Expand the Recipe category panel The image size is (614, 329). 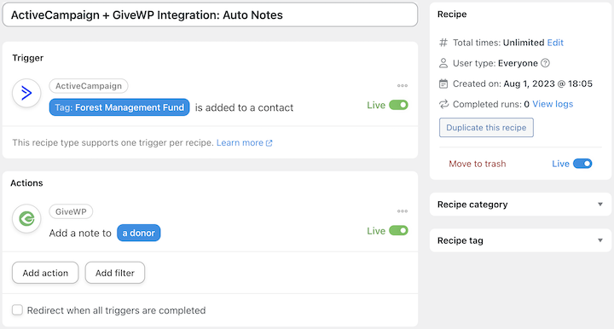(520, 205)
